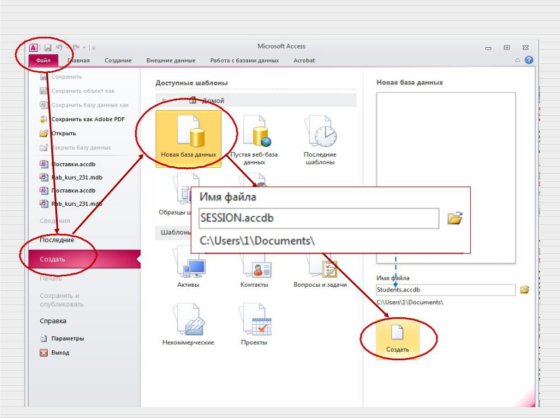Click Сохранить базу данных как

click(x=90, y=105)
